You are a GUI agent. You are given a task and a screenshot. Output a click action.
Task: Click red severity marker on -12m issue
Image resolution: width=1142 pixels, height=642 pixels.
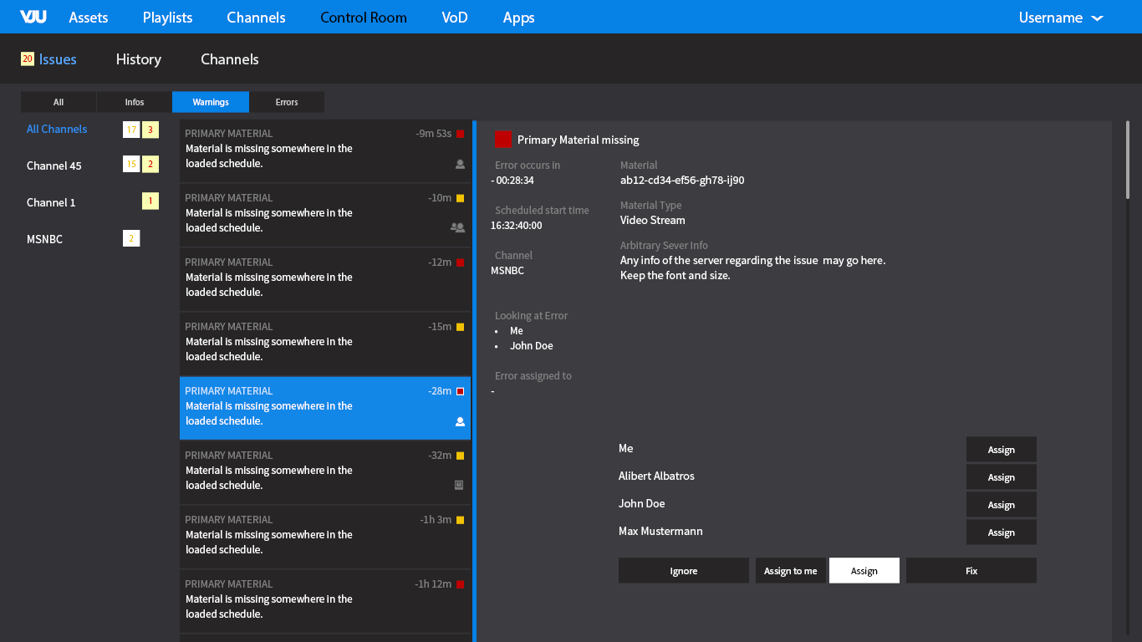460,262
